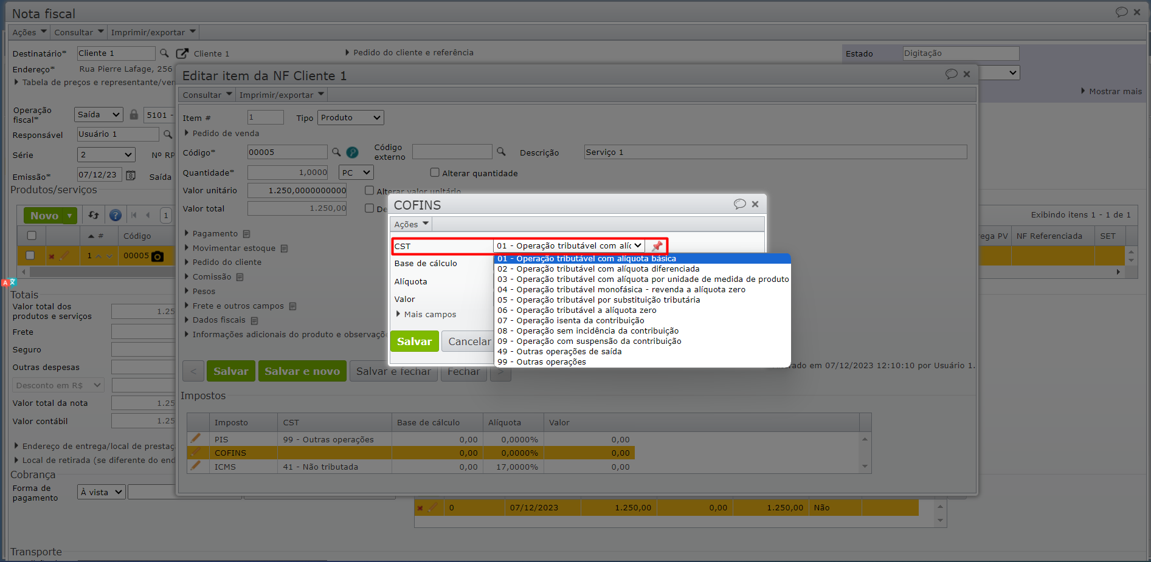Viewport: 1151px width, 562px height.
Task: Open the camera icon next to code 00005
Action: (157, 256)
